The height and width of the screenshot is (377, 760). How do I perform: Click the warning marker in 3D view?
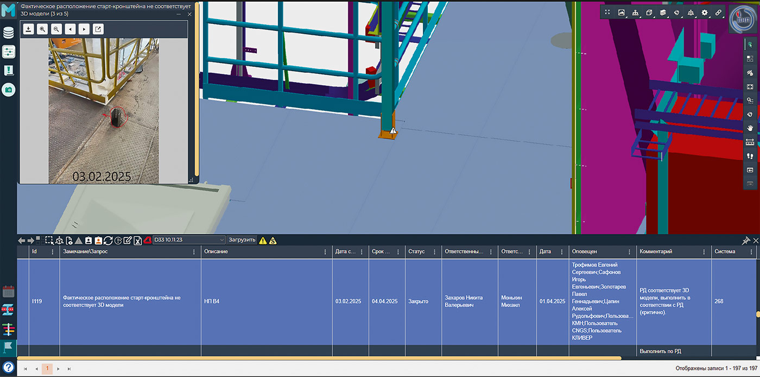393,131
